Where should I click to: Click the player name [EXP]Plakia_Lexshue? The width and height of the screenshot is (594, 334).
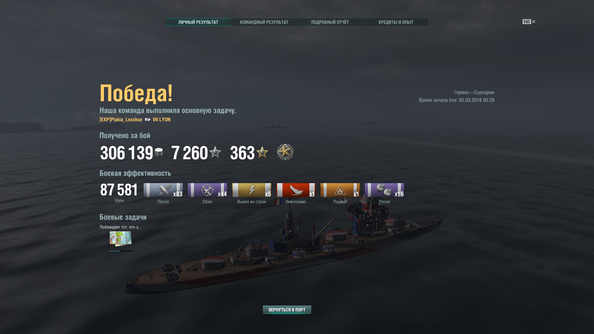point(121,120)
